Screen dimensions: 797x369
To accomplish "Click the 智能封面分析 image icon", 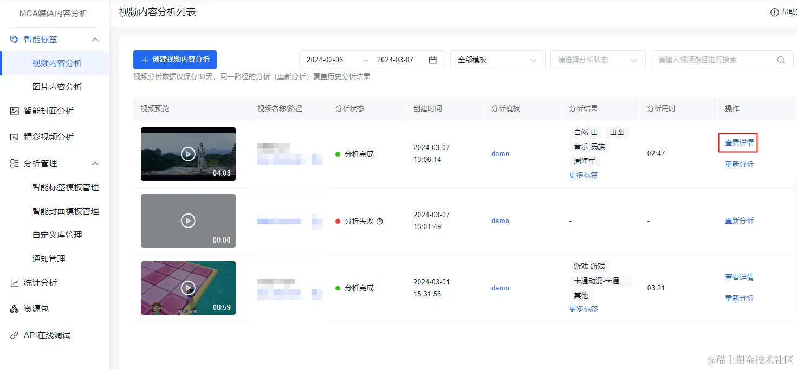I will tap(15, 111).
